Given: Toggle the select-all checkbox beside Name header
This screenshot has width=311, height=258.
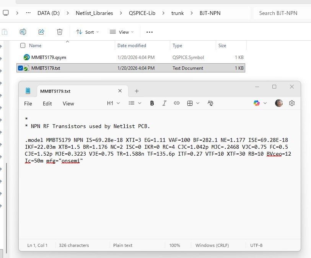Looking at the screenshot, I should 23,45.
